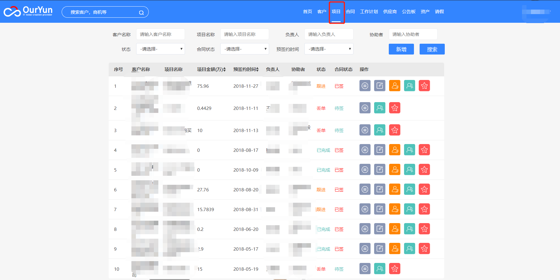Open details icon for row 3
This screenshot has width=560, height=280.
[x=365, y=130]
